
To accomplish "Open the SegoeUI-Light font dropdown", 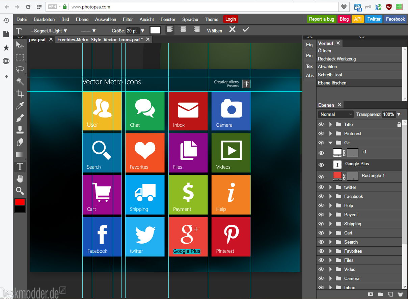I will 49,31.
